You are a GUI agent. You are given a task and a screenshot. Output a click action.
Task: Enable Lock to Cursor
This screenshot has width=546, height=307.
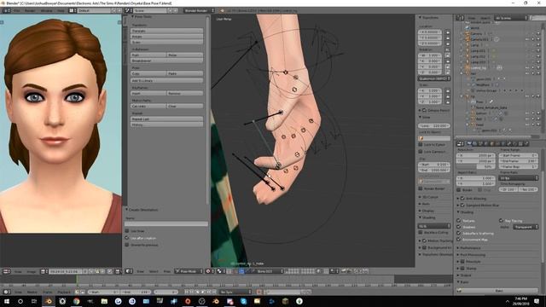421,144
